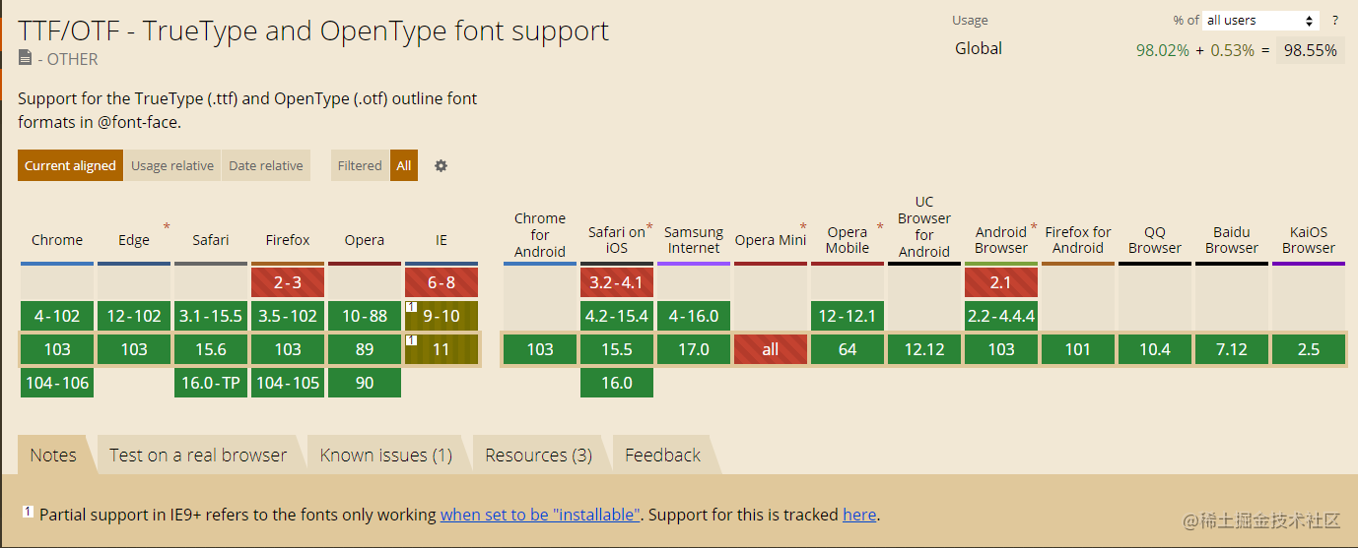Click the Chrome 103 support cell
This screenshot has width=1358, height=548.
[x=57, y=349]
